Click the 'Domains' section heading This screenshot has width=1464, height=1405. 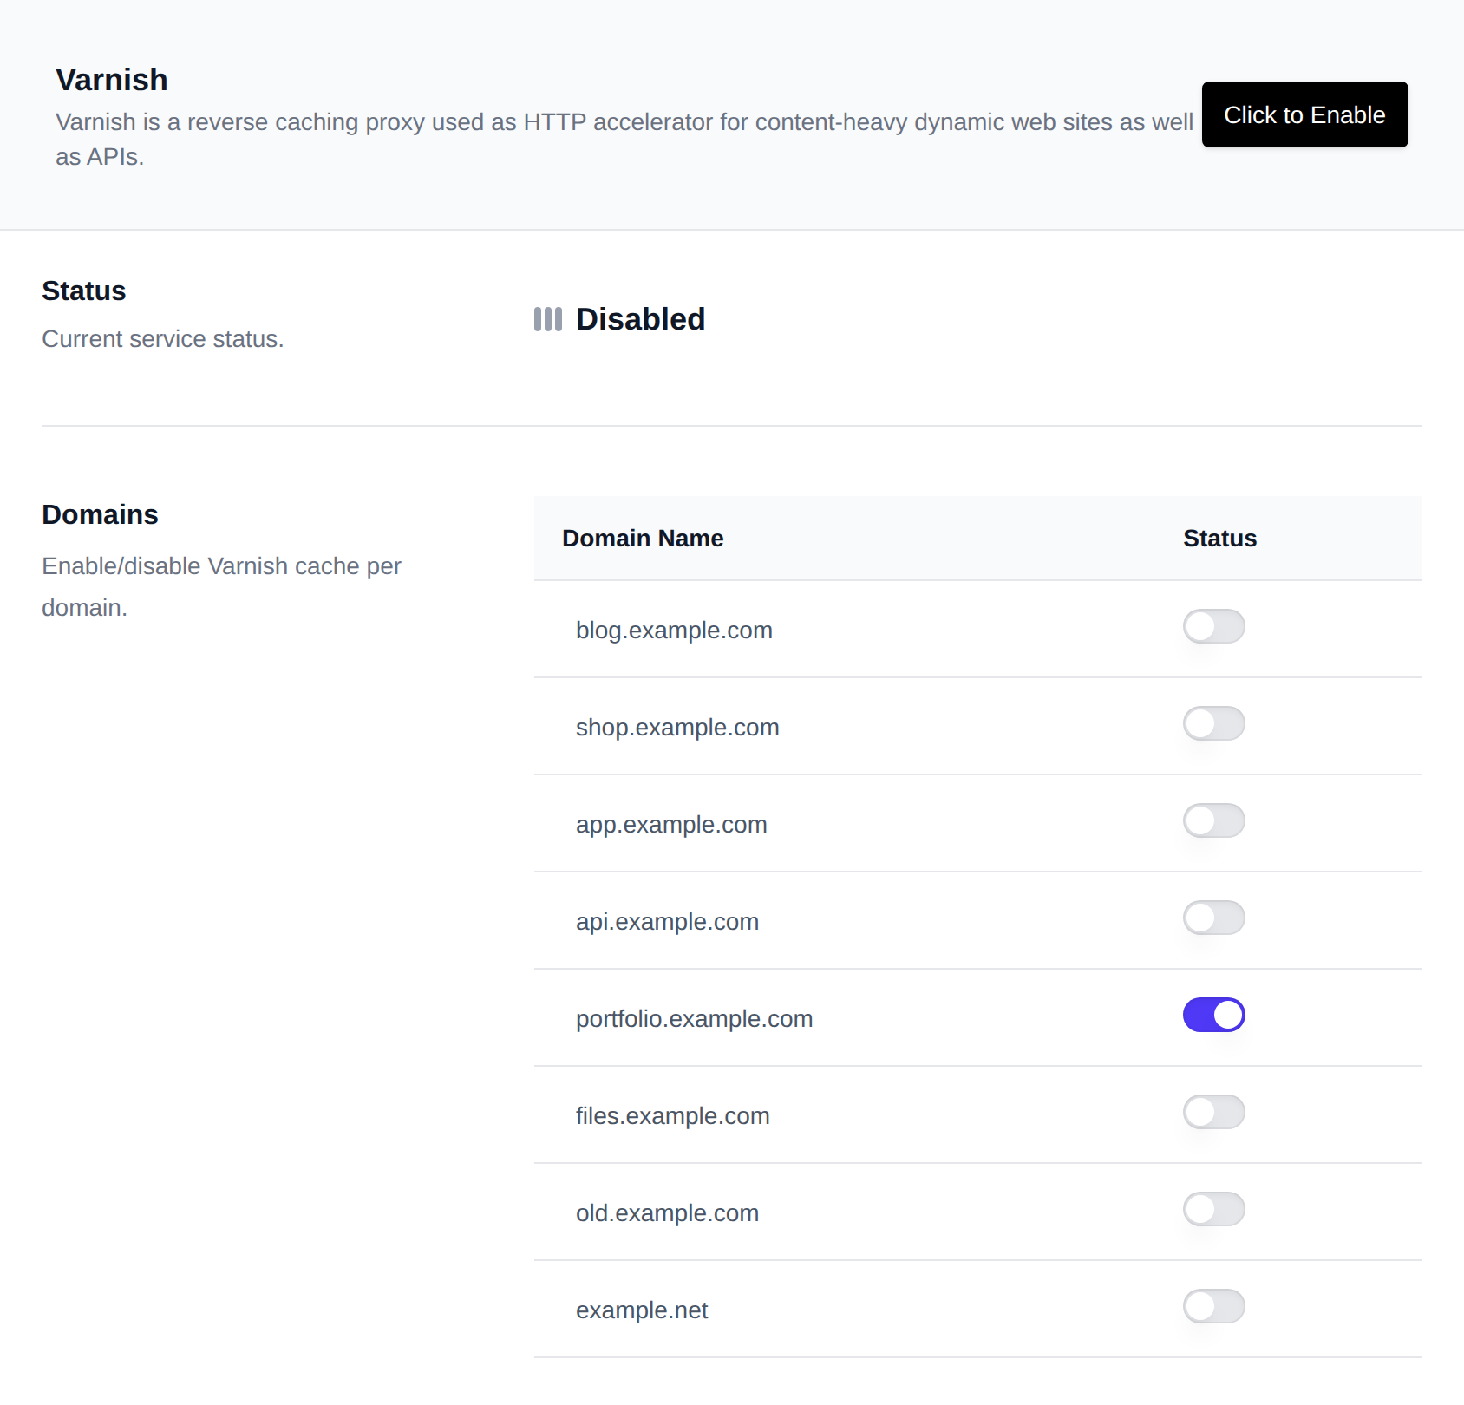point(100,514)
